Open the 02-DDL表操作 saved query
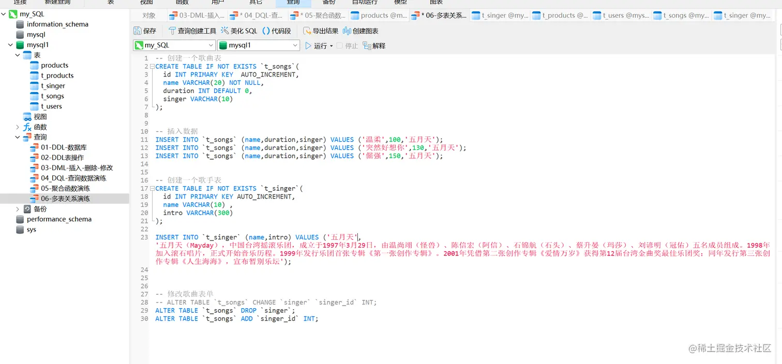782x364 pixels. click(x=62, y=158)
